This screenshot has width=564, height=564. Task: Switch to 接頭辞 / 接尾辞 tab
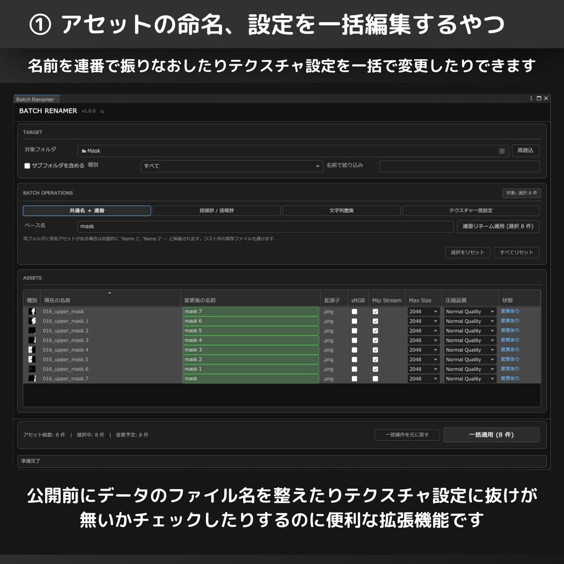(x=216, y=211)
